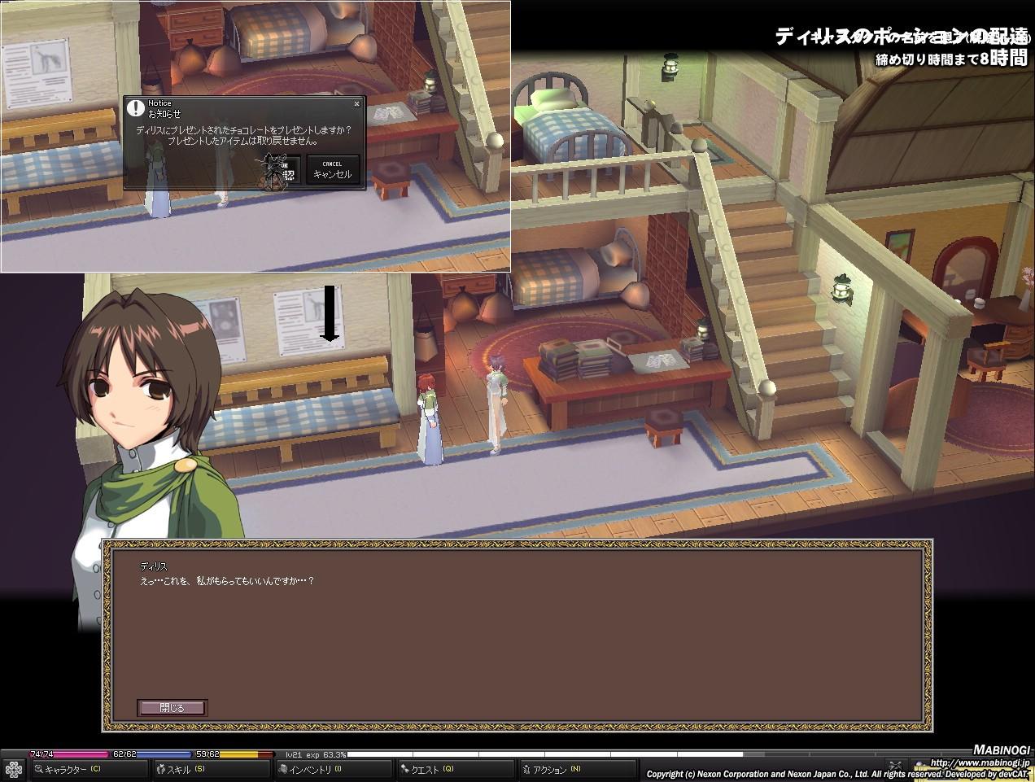Click the CANCEL キャンセル button in the Notice dialog

(333, 170)
